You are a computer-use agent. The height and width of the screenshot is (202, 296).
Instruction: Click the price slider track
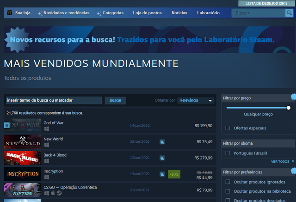pos(257,108)
